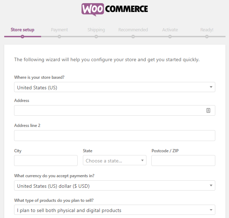This screenshot has height=218, width=229.
Task: Click the address autofill contact icon
Action: [x=208, y=110]
